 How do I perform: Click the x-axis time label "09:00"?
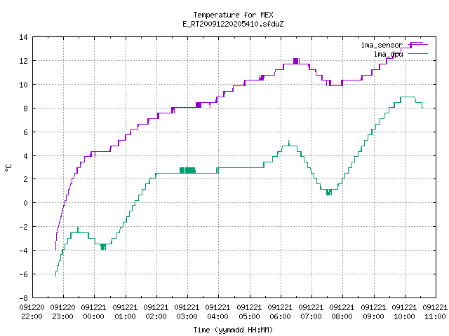pyautogui.click(x=374, y=316)
